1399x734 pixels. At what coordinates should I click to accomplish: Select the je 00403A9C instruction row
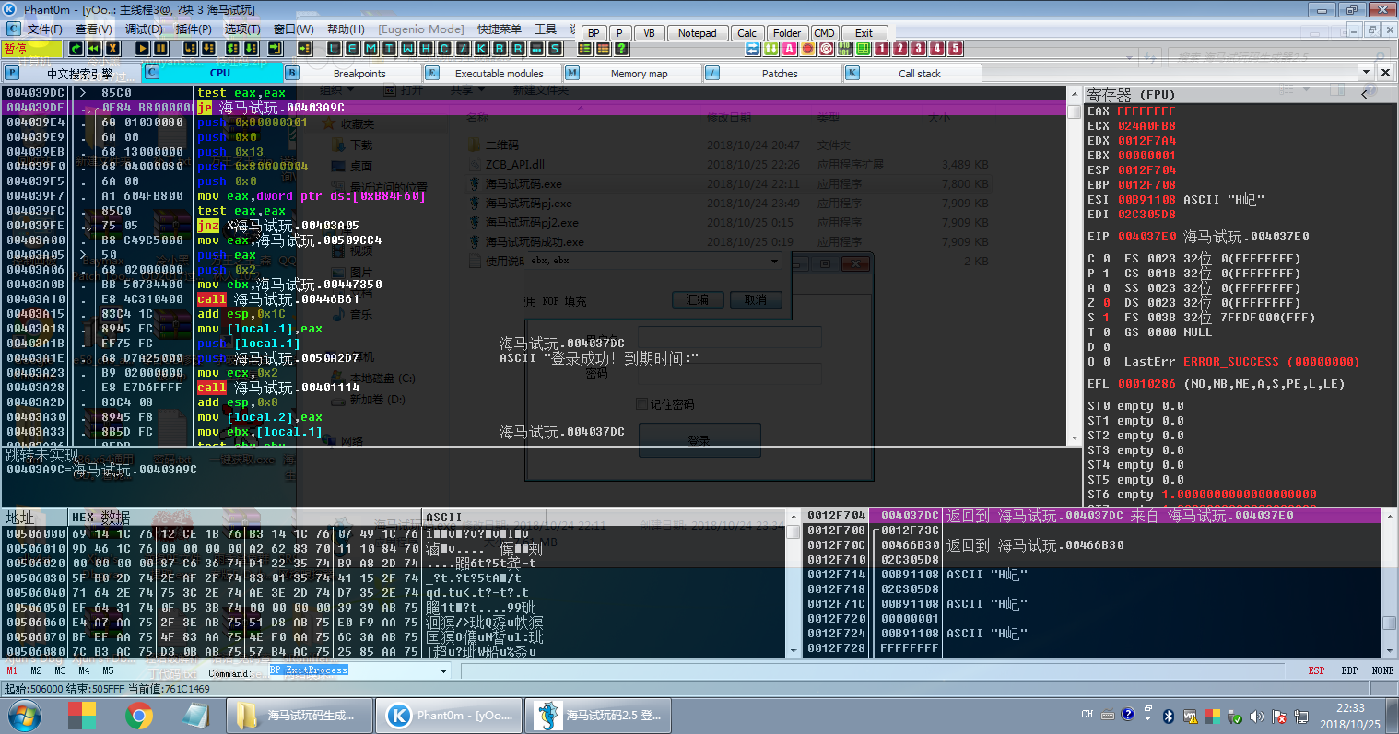535,108
